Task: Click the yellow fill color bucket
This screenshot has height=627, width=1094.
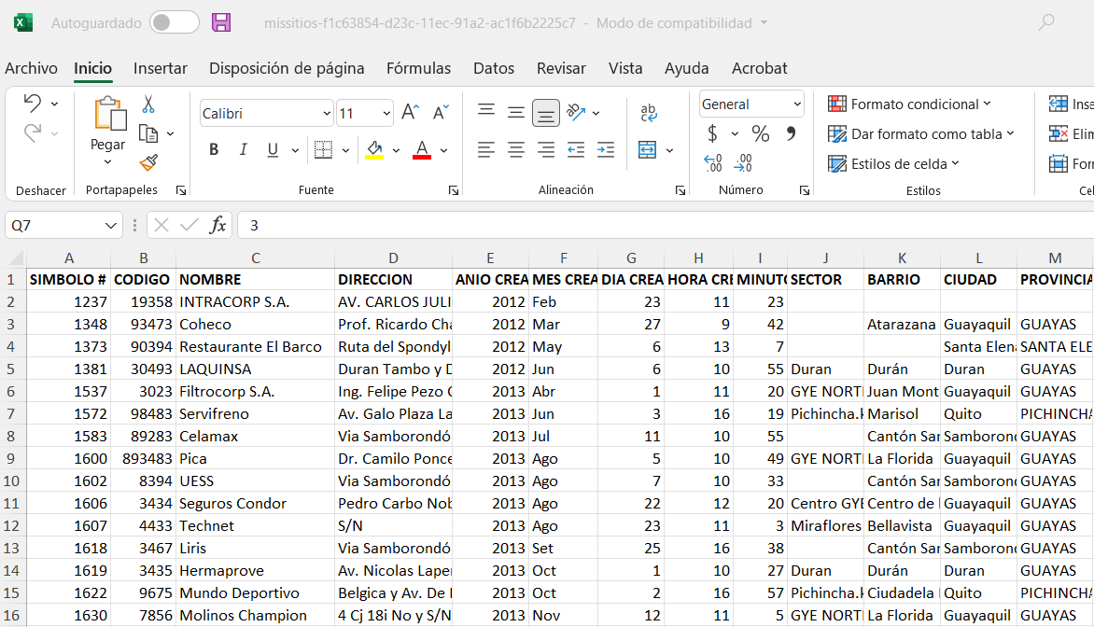Action: (x=374, y=149)
